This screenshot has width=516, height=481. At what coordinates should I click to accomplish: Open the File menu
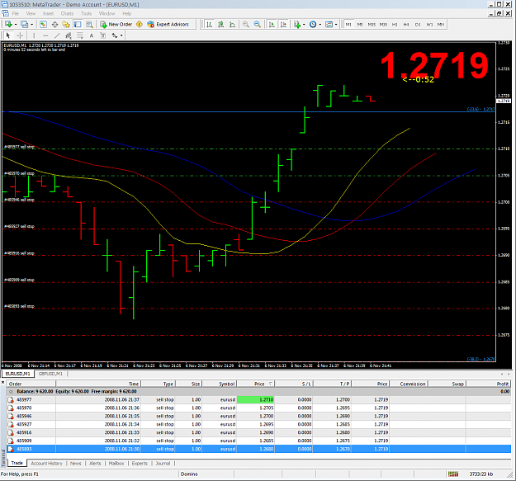click(16, 13)
